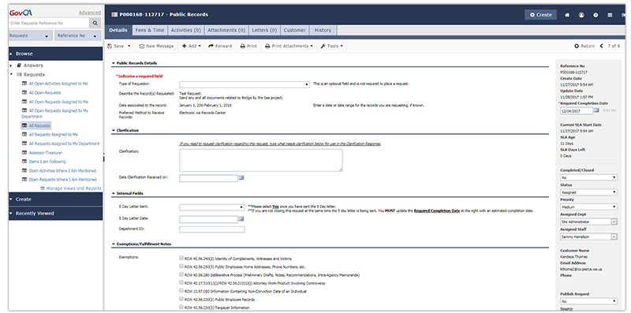
Task: Switch to the Letters (0) tab
Action: 264,30
